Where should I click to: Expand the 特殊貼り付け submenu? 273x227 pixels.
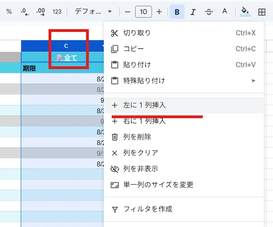[184, 81]
